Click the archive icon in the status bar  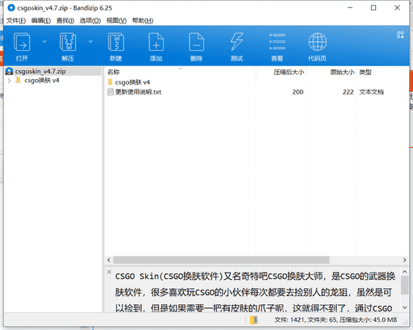pyautogui.click(x=254, y=320)
